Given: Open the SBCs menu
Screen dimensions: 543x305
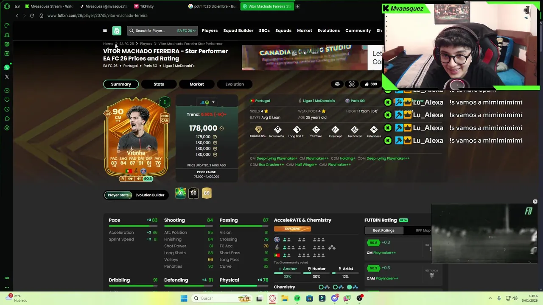Looking at the screenshot, I should click(x=264, y=30).
